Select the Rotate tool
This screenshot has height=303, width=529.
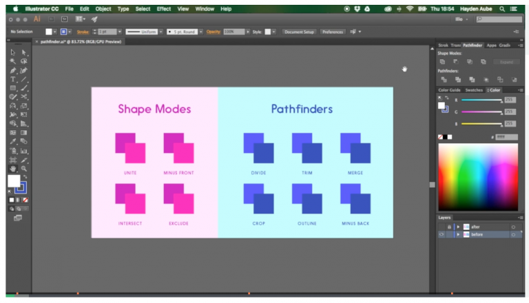pos(13,106)
